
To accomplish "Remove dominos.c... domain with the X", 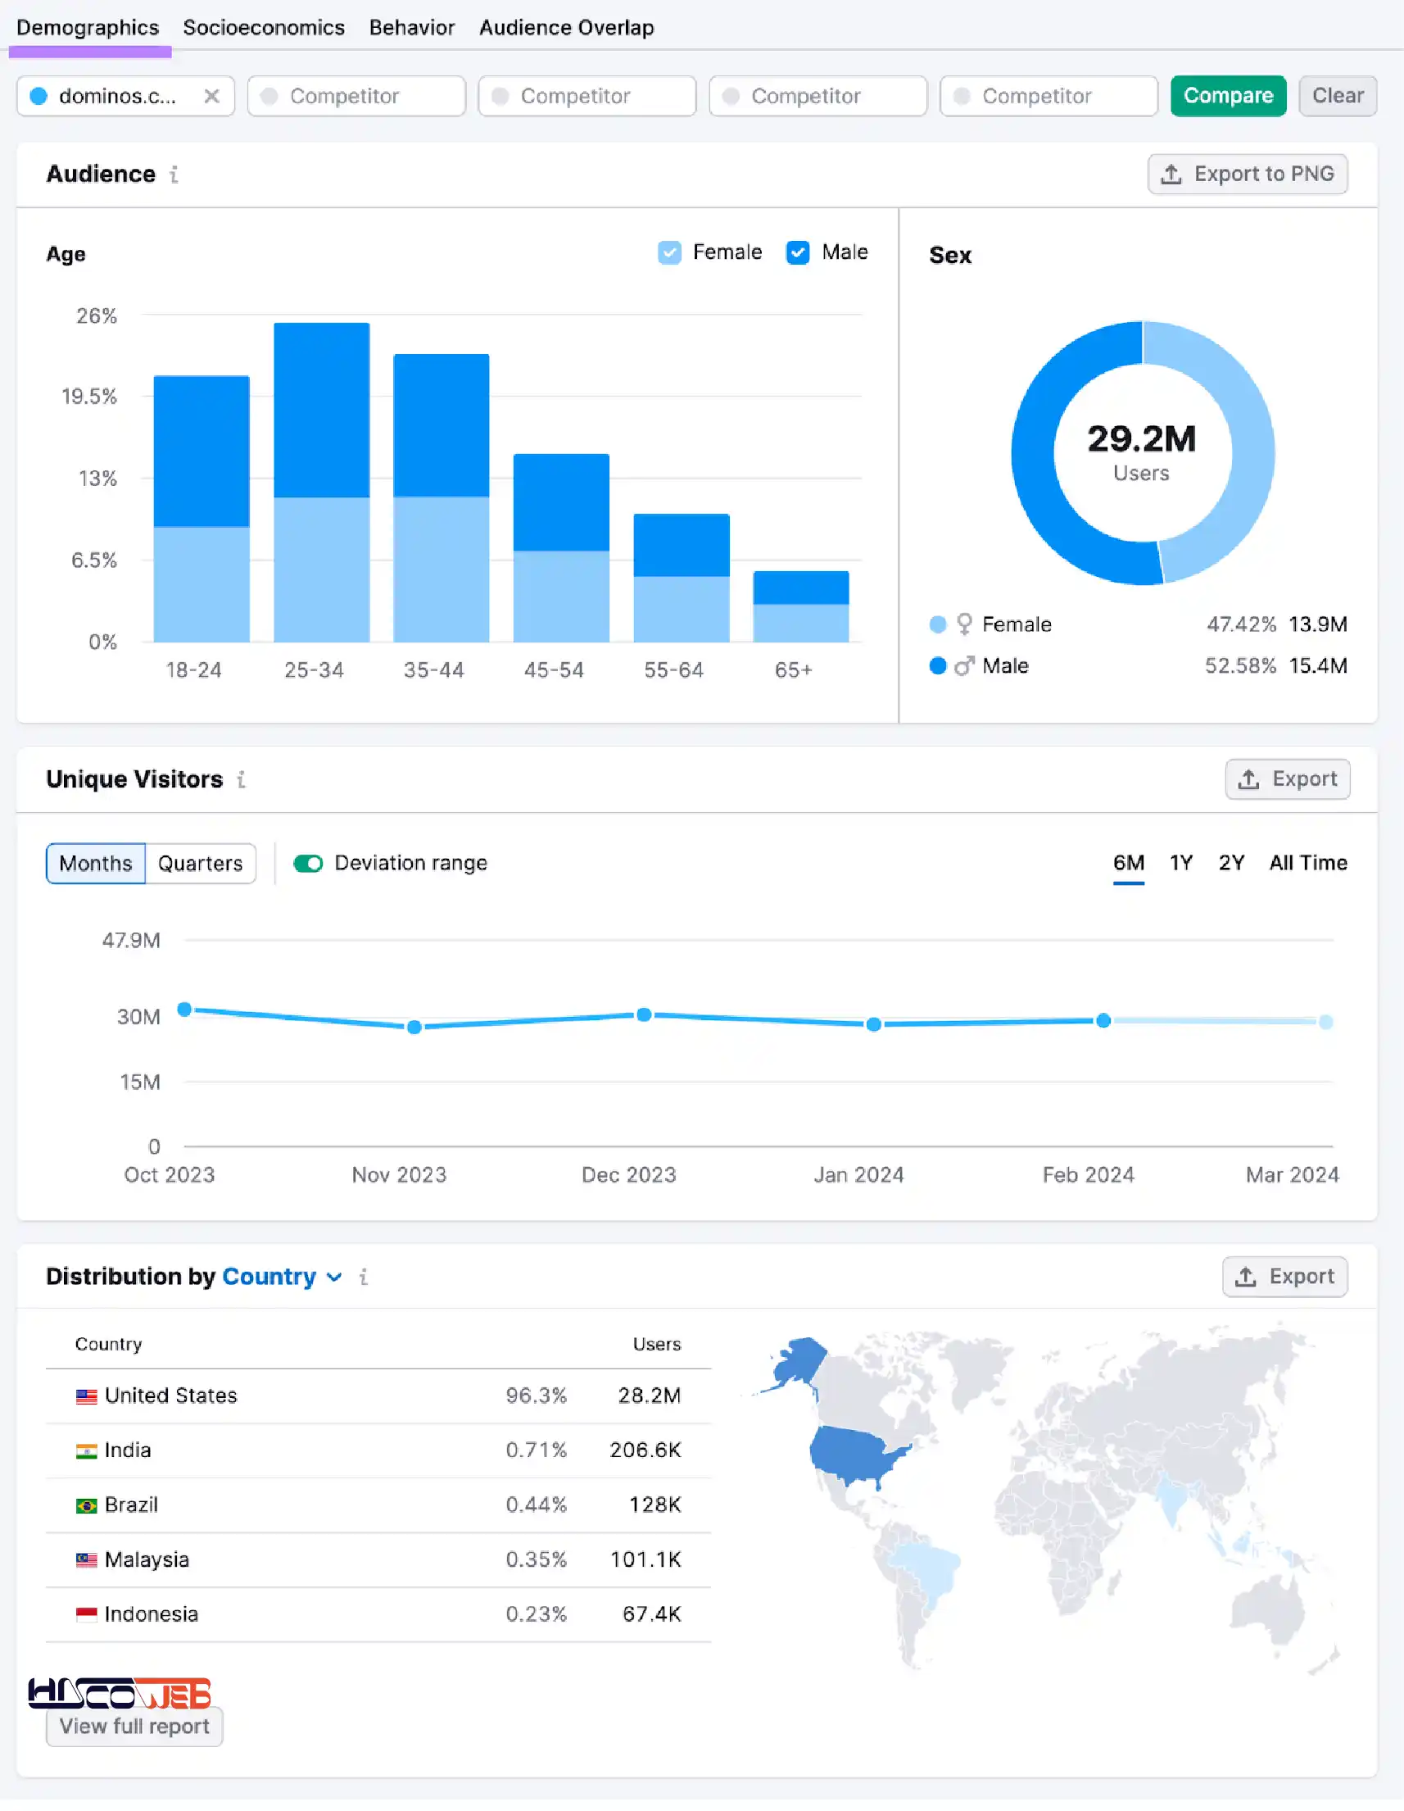I will point(212,96).
